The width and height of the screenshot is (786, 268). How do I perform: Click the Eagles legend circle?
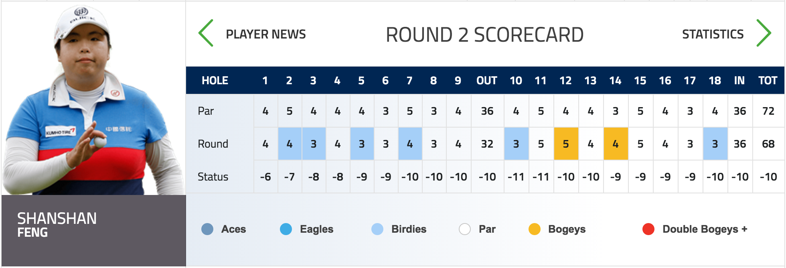pyautogui.click(x=286, y=229)
